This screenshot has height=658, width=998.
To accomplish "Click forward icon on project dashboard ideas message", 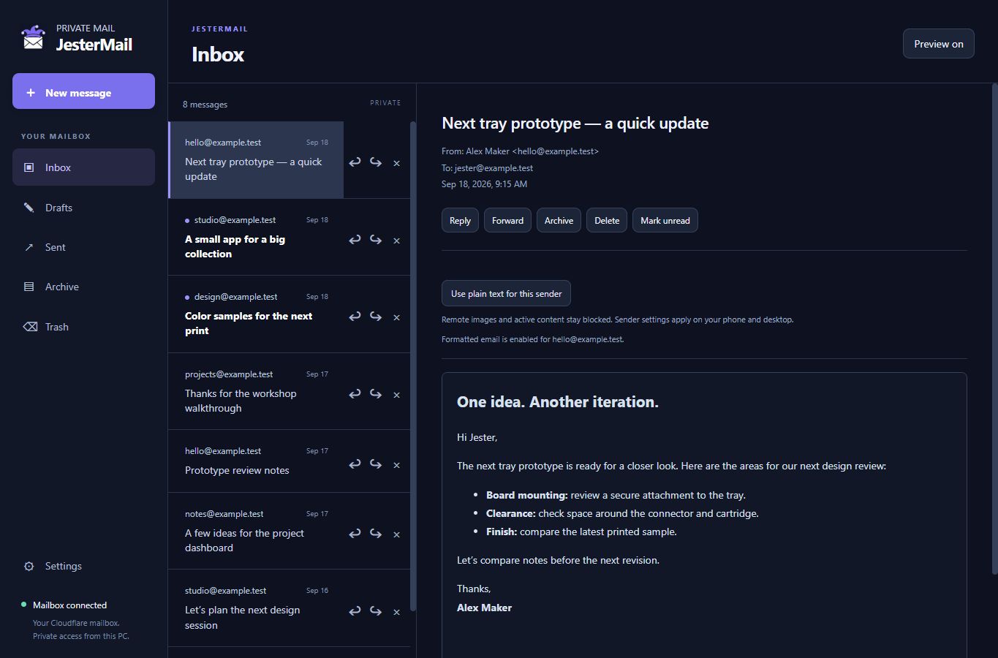I will point(376,534).
